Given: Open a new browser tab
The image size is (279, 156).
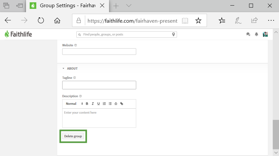Looking at the screenshot, I should [x=116, y=6].
